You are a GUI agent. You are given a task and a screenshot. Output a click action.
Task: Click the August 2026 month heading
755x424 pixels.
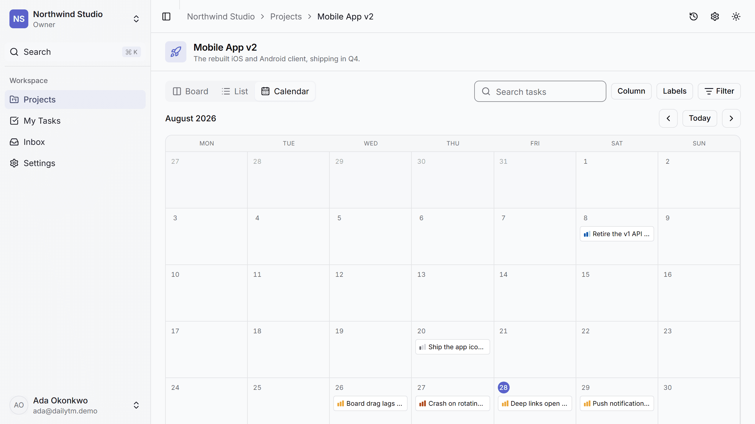pos(191,118)
